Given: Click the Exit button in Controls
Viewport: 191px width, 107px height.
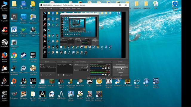Looking at the screenshot, I should tap(121, 75).
